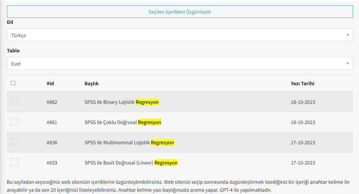Image resolution: width=359 pixels, height=194 pixels.
Task: Click the id cell #836
Action: (52, 143)
